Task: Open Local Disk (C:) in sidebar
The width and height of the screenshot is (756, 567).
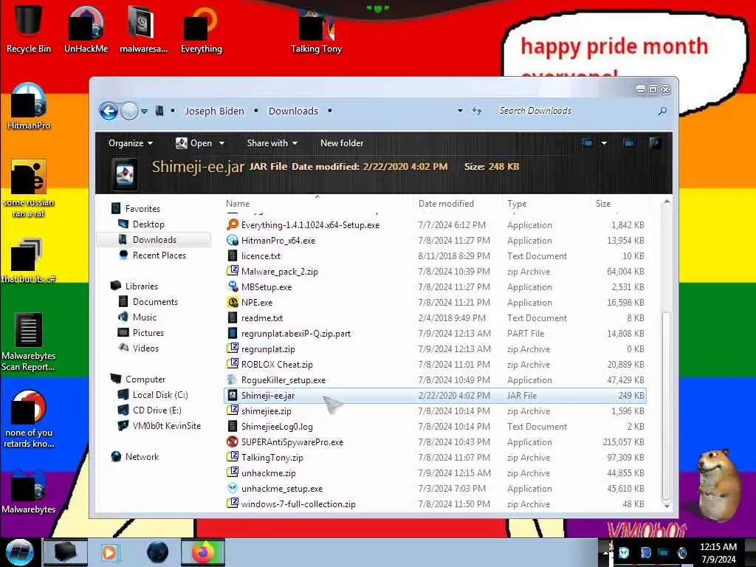Action: (x=160, y=394)
